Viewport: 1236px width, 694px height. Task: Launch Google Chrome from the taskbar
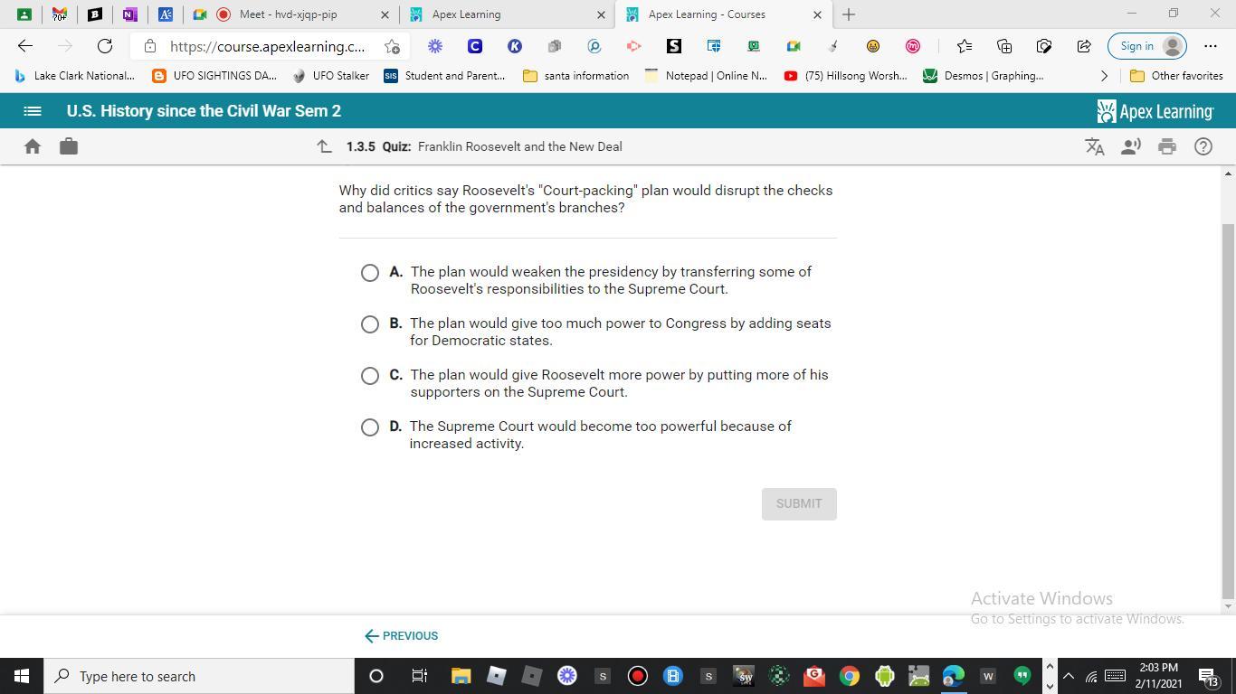point(849,676)
